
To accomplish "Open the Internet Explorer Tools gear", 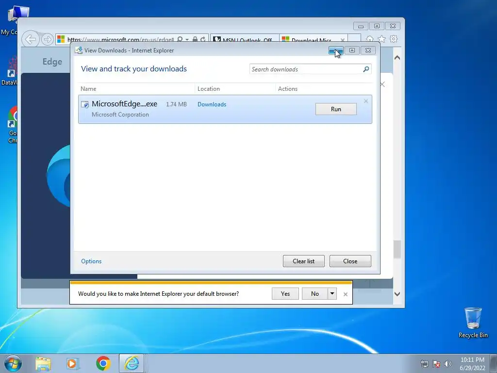I will (x=394, y=39).
